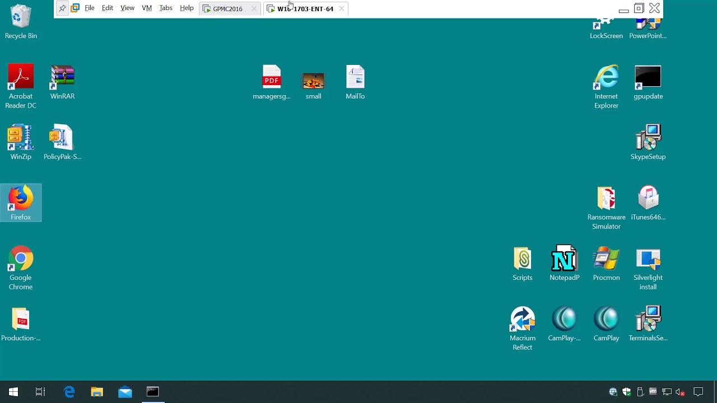The height and width of the screenshot is (403, 717).
Task: Open Task View on the taskbar
Action: tap(40, 392)
